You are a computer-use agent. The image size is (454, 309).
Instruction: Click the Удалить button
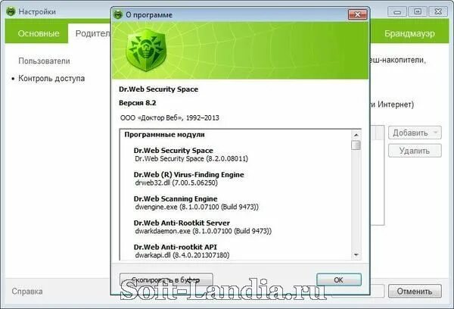pos(415,151)
